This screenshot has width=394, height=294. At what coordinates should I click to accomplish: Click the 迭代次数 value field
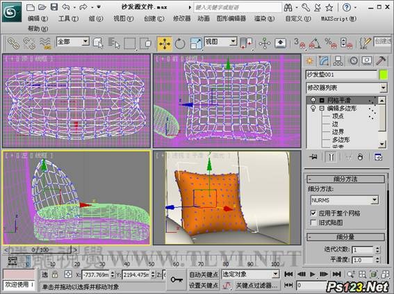pos(363,250)
